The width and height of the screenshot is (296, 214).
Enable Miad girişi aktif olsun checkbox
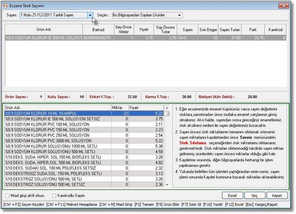pyautogui.click(x=7, y=195)
